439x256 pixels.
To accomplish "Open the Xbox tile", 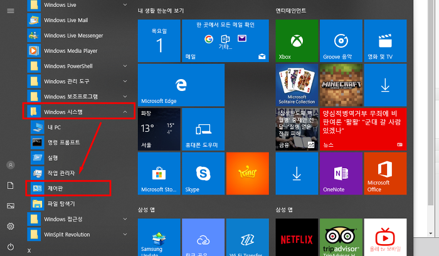I will point(297,41).
